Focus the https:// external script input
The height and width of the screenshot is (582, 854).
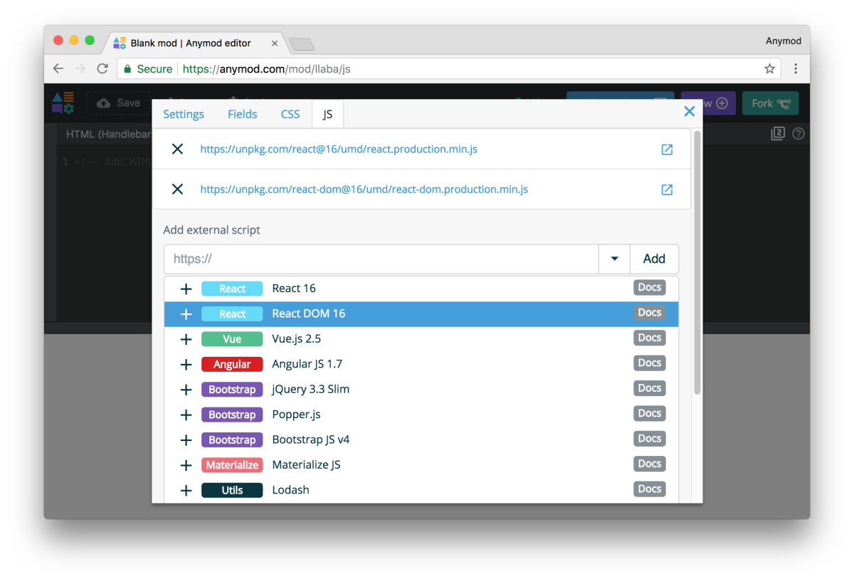[x=381, y=259]
